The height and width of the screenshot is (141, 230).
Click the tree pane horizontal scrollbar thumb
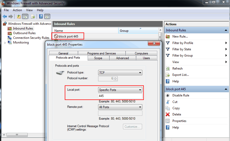[x=17, y=135]
